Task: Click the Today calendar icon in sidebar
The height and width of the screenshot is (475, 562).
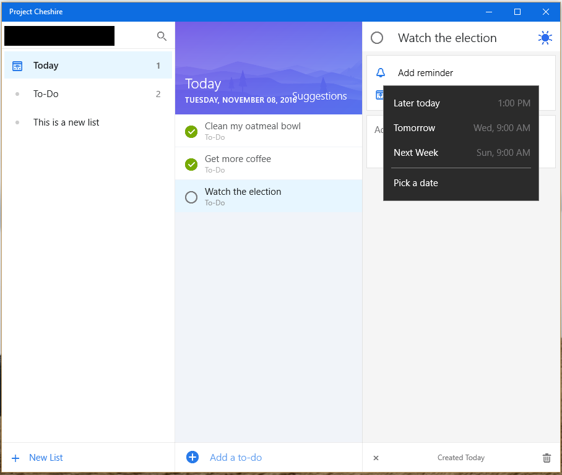Action: (x=17, y=66)
